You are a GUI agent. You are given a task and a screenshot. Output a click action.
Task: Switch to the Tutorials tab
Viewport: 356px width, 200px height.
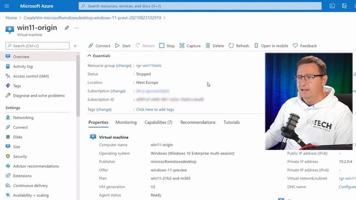coord(231,122)
